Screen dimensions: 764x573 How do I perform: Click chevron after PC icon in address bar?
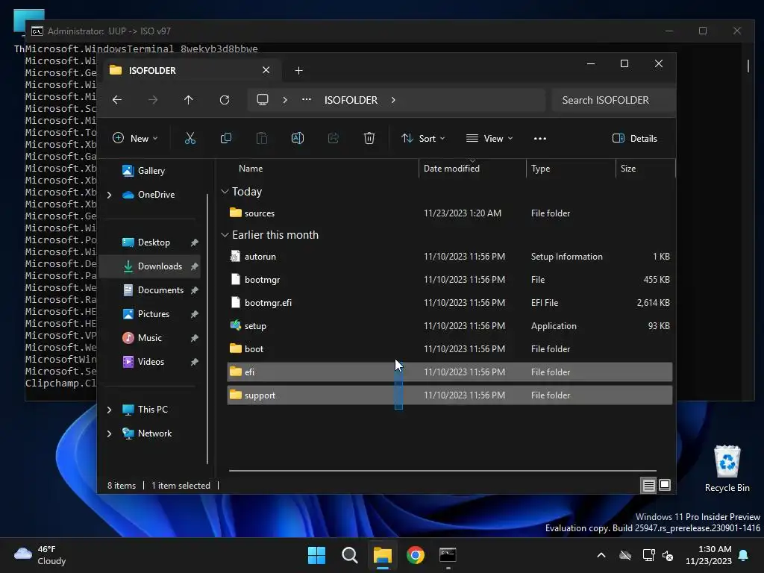[x=285, y=100]
